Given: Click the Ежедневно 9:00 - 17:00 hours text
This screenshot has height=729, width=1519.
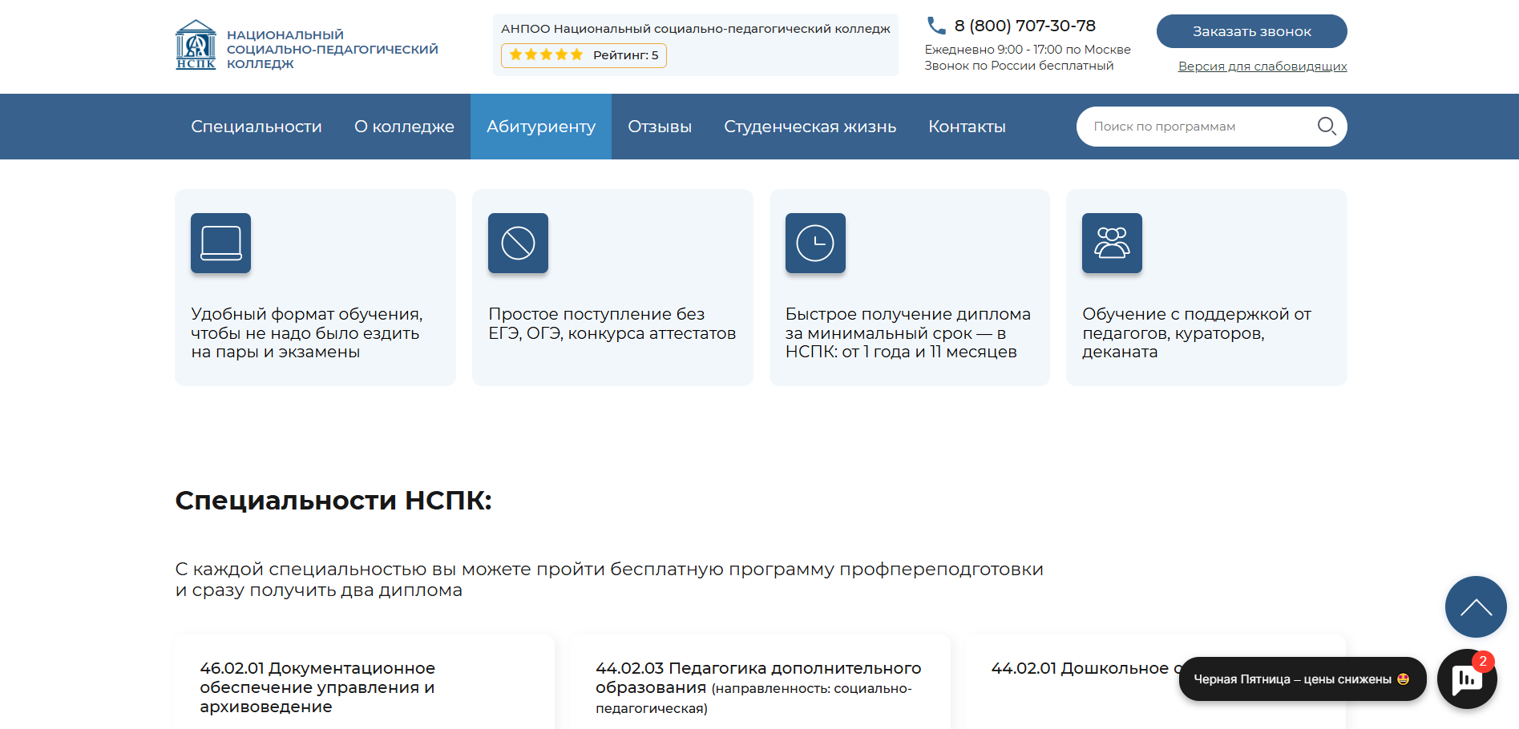Looking at the screenshot, I should click(x=1028, y=50).
